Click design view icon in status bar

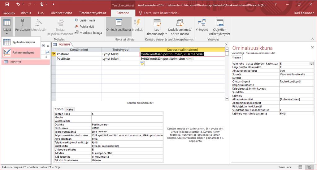click(x=309, y=167)
